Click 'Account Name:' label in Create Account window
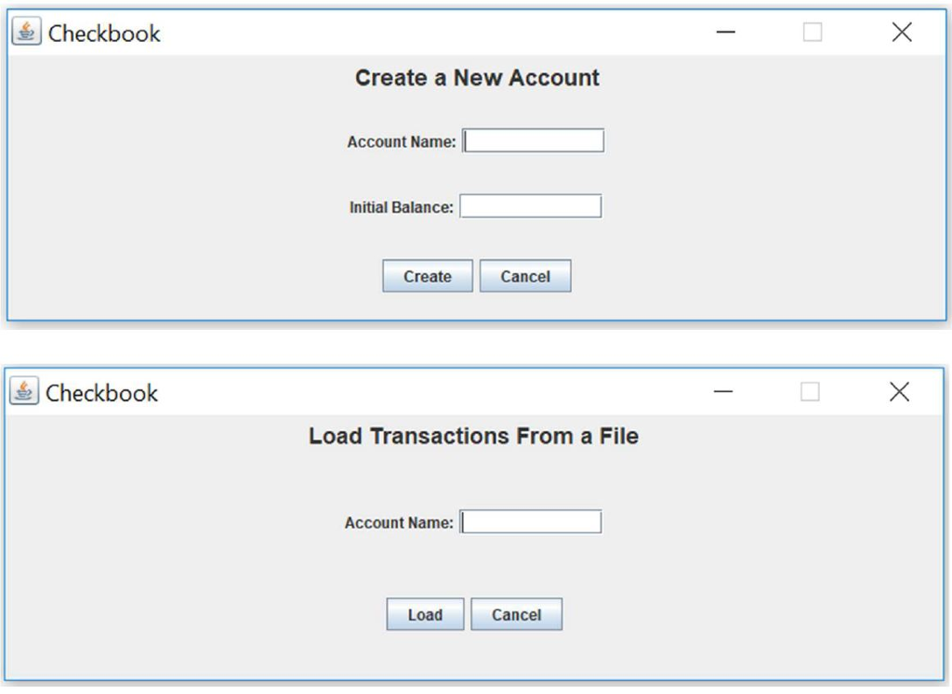 coord(402,142)
